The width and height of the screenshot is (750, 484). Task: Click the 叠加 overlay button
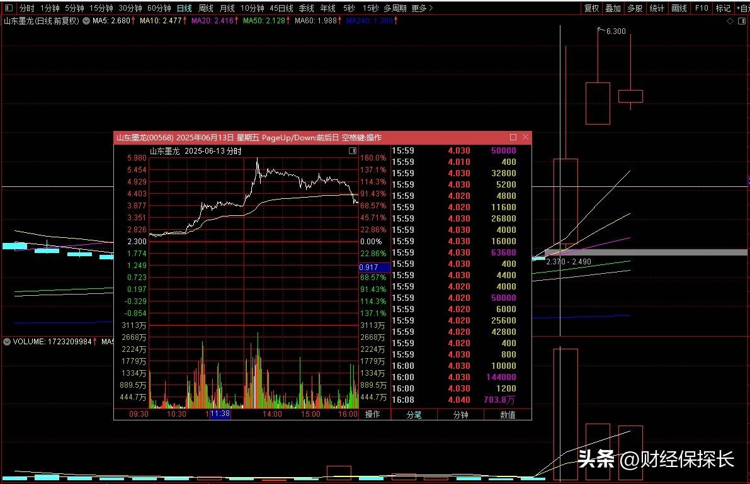coord(613,8)
